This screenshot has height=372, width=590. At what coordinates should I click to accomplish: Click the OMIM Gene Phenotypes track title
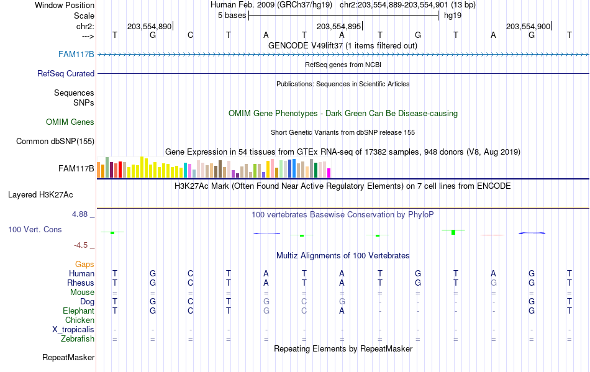point(343,114)
